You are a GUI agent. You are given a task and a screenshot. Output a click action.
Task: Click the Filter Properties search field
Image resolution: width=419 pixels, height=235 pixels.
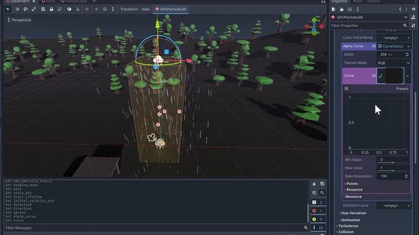pos(369,25)
